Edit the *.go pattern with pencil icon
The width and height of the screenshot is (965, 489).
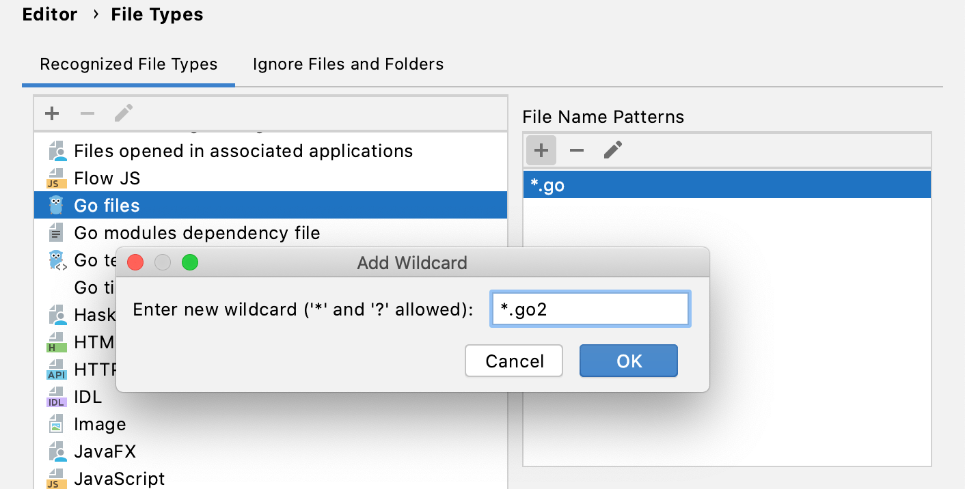(612, 150)
